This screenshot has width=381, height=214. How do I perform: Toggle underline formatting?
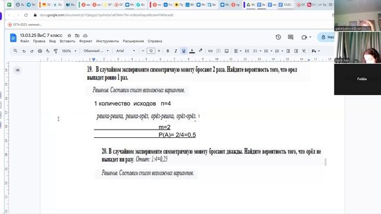click(x=183, y=51)
